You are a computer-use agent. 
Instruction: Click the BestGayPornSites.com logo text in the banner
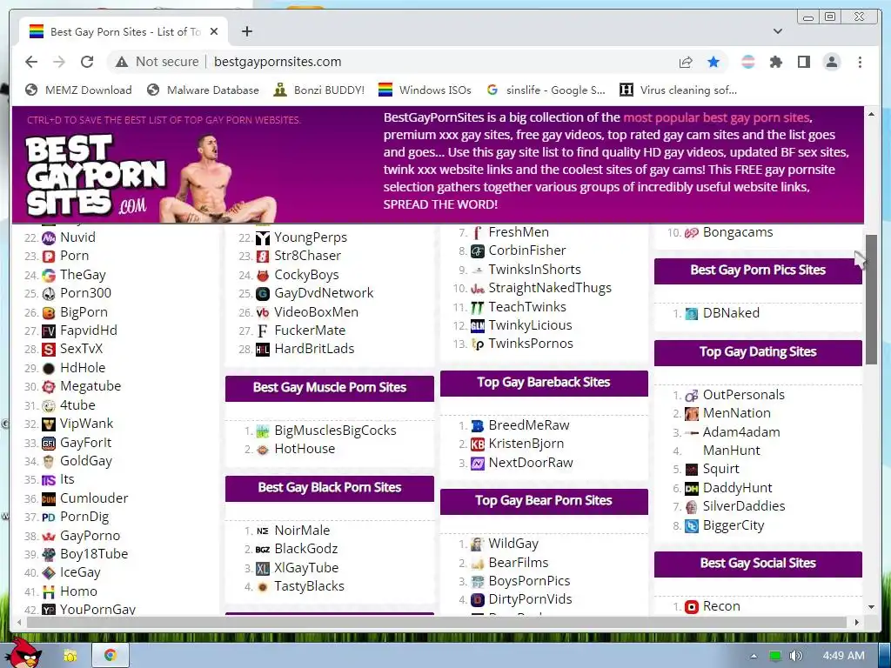tap(94, 176)
